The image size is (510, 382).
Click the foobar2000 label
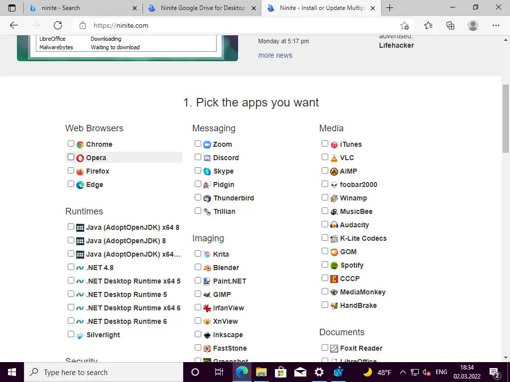(359, 185)
